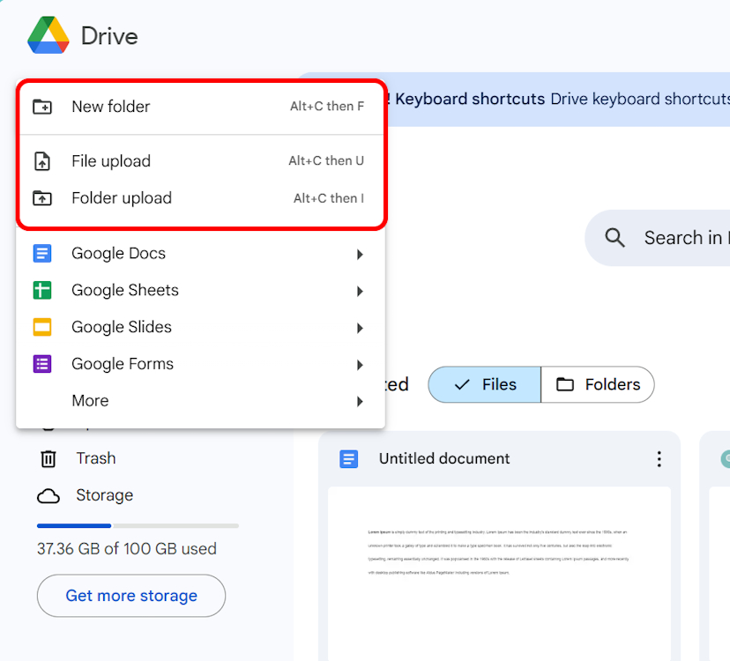This screenshot has height=661, width=730.
Task: Toggle the Files filter chip
Action: point(484,384)
